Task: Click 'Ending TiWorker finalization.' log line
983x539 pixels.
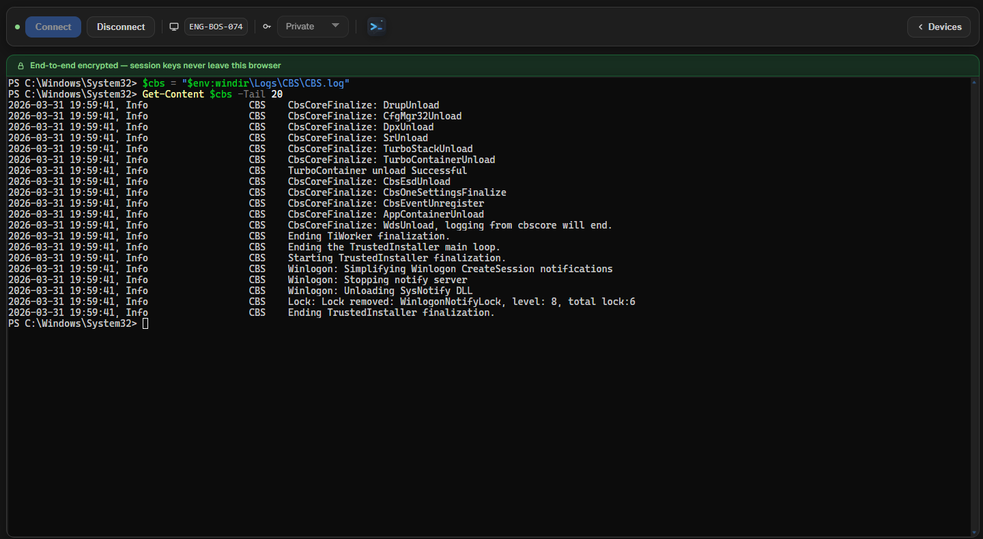Action: [229, 236]
